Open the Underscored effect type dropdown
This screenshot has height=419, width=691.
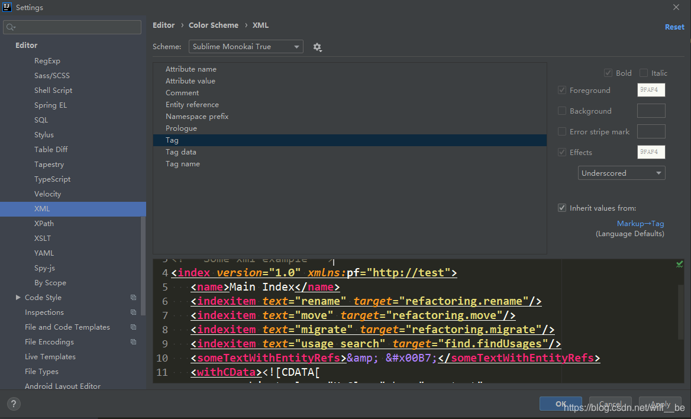(621, 173)
